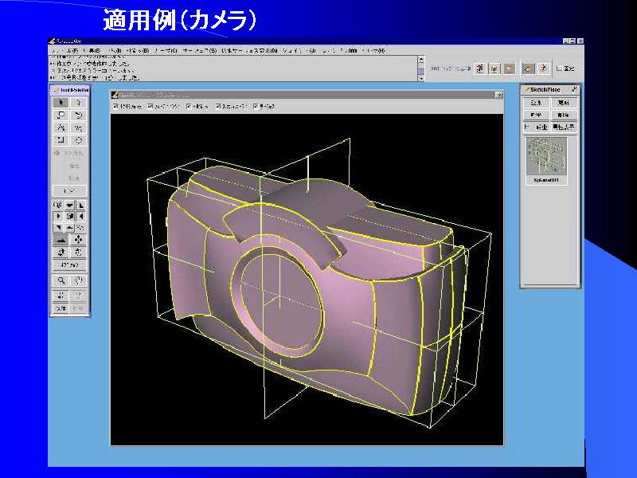Open the wide dropdown button in Tool Palette

click(70, 190)
